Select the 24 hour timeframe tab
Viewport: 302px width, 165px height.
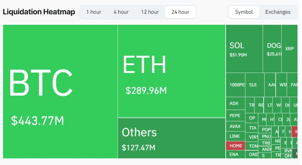(x=180, y=12)
